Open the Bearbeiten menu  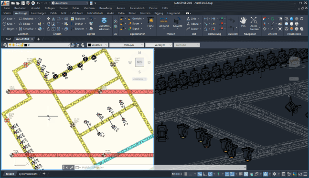[x=21, y=8]
